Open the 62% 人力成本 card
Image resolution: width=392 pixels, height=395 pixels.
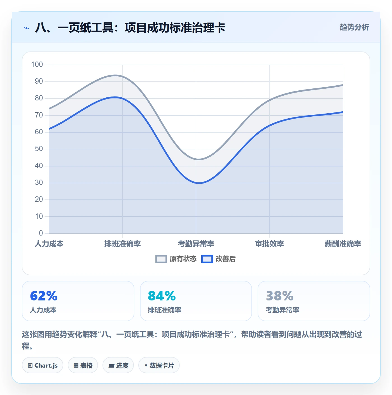[x=78, y=301]
